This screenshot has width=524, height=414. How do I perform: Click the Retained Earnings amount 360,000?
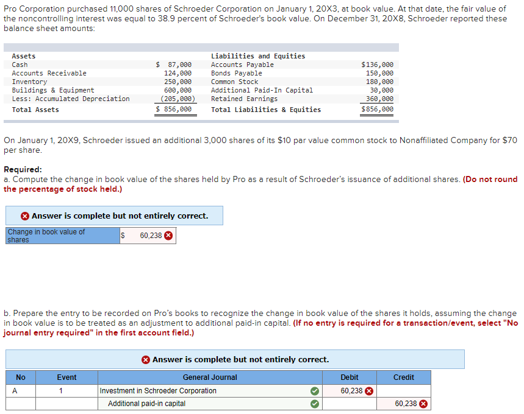tap(379, 99)
